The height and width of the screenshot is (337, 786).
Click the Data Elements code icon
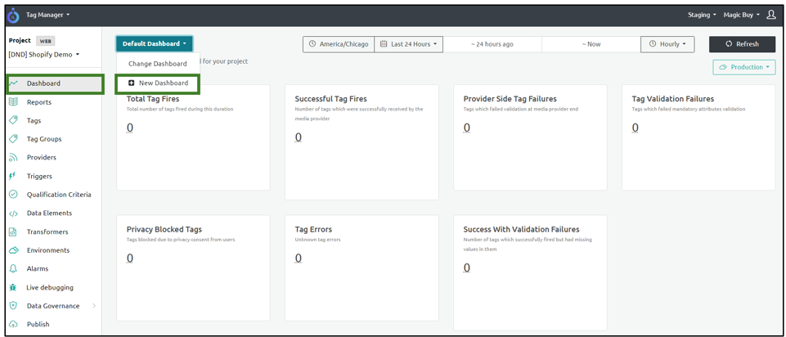(13, 213)
